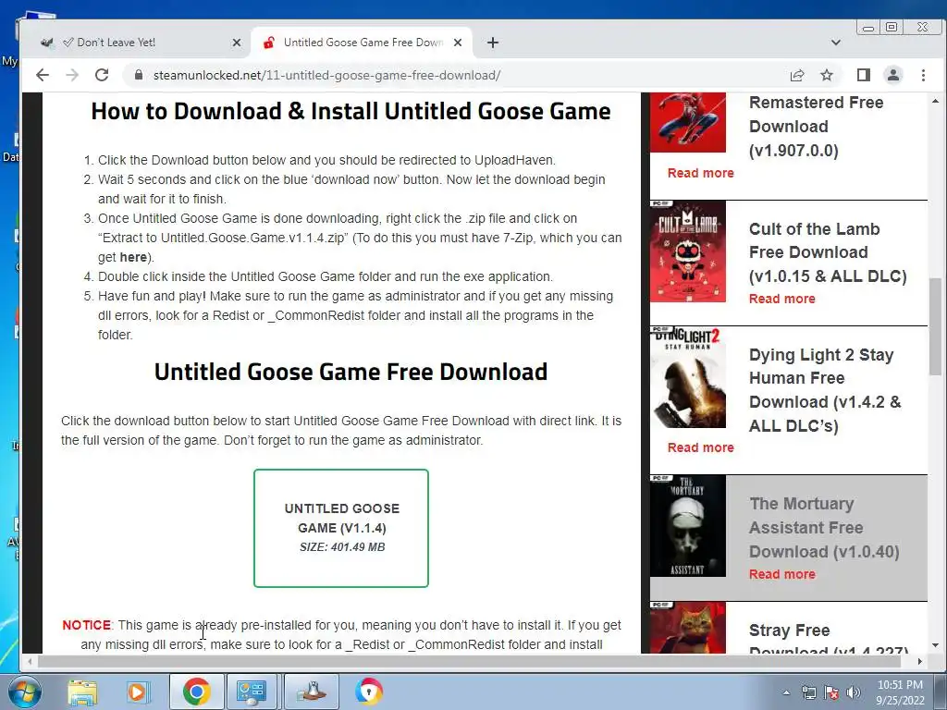Click the address bar URL
Viewport: 947px width, 710px height.
pyautogui.click(x=326, y=75)
